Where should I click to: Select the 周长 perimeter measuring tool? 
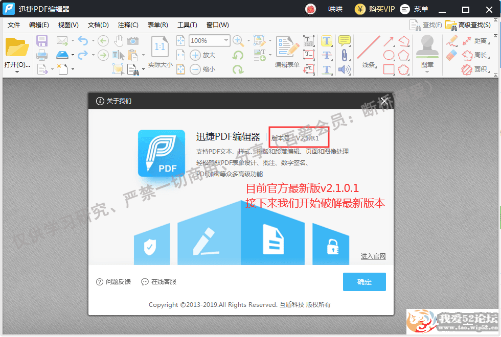(475, 55)
